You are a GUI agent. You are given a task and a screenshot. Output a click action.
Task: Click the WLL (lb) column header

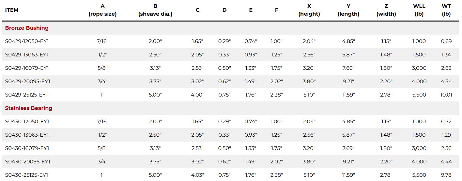pos(419,10)
